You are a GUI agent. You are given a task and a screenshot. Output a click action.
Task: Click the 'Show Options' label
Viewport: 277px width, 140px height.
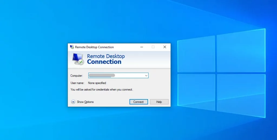click(x=85, y=102)
